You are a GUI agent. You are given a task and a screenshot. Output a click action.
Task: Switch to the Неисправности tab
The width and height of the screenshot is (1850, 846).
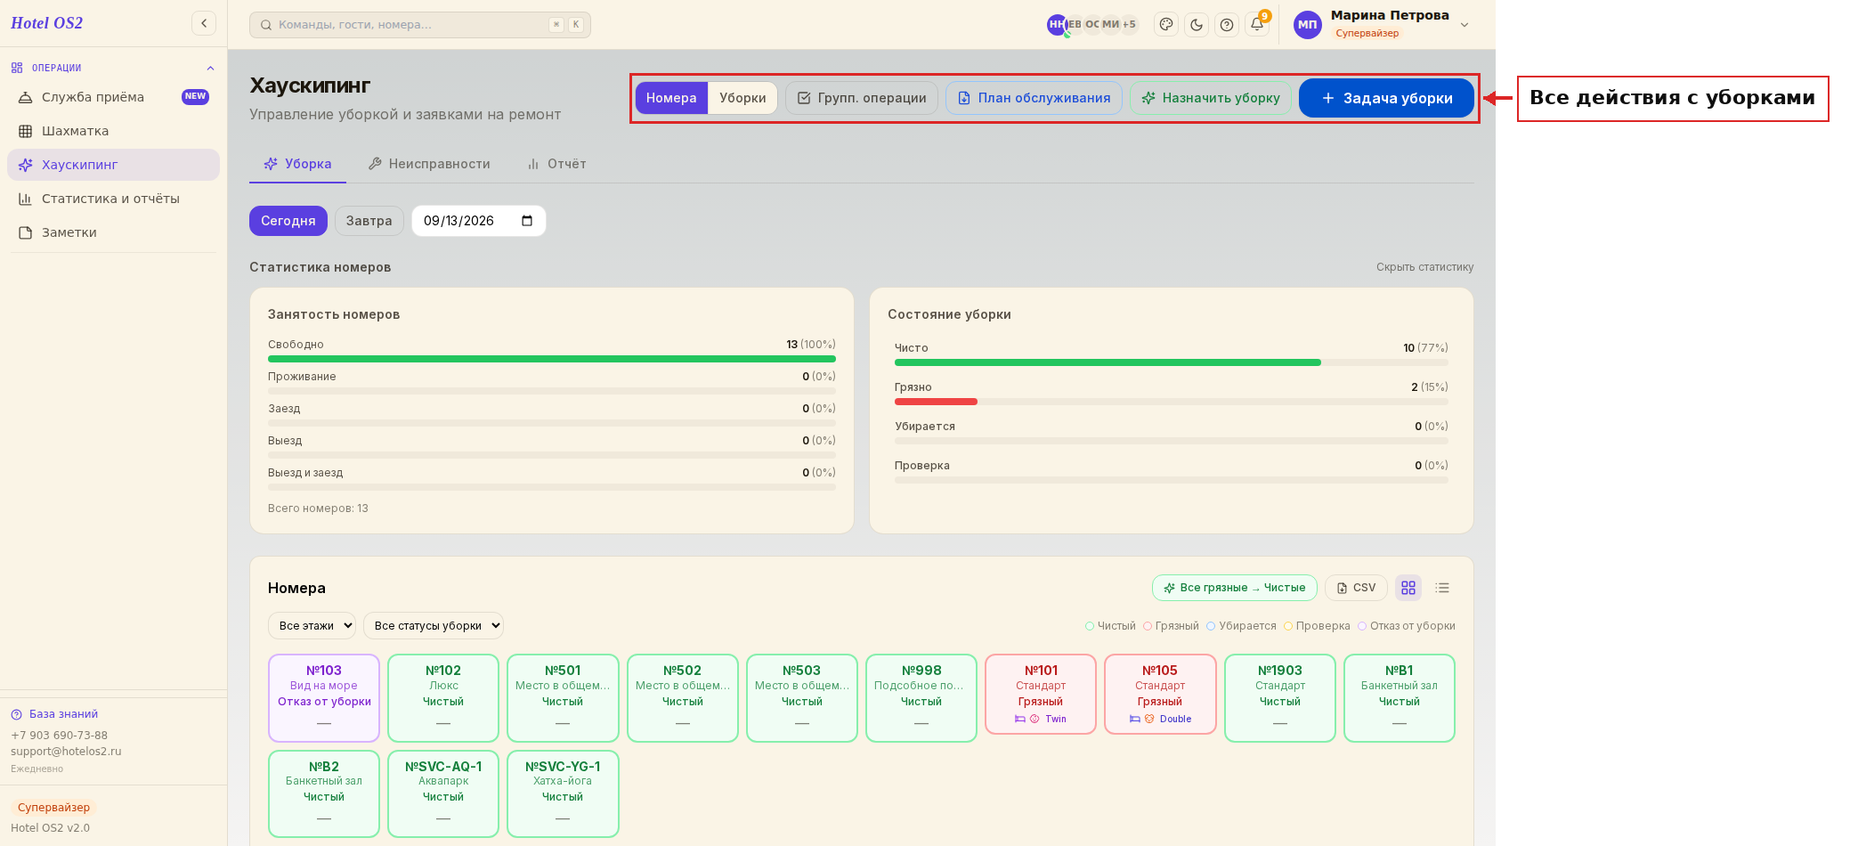(x=429, y=164)
